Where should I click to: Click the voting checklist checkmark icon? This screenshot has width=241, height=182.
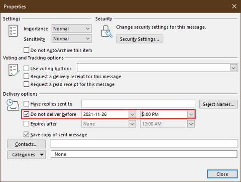14,70
